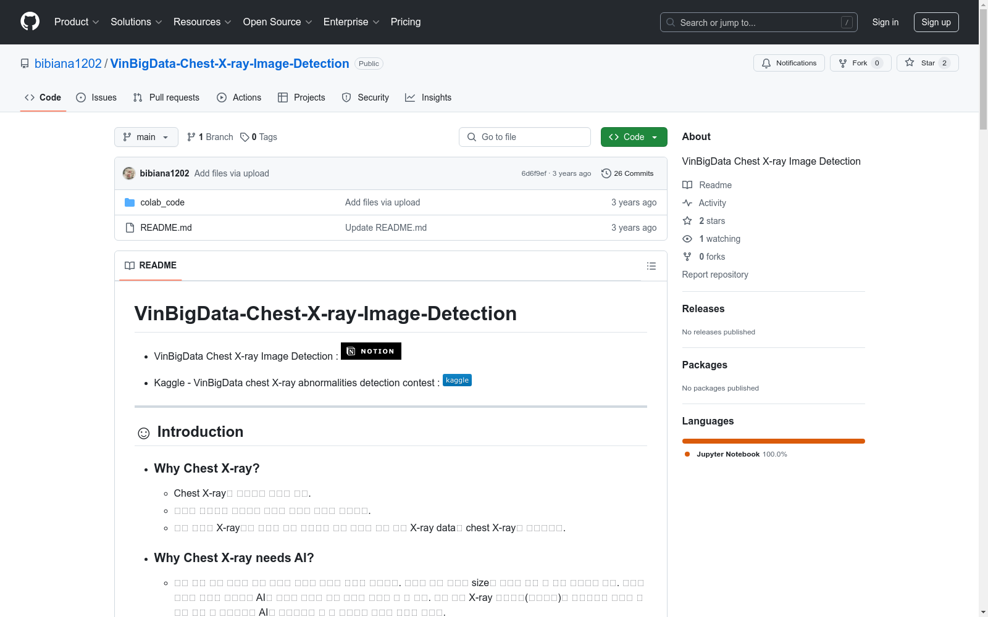988x617 pixels.
Task: Open the main branch dropdown
Action: point(146,137)
